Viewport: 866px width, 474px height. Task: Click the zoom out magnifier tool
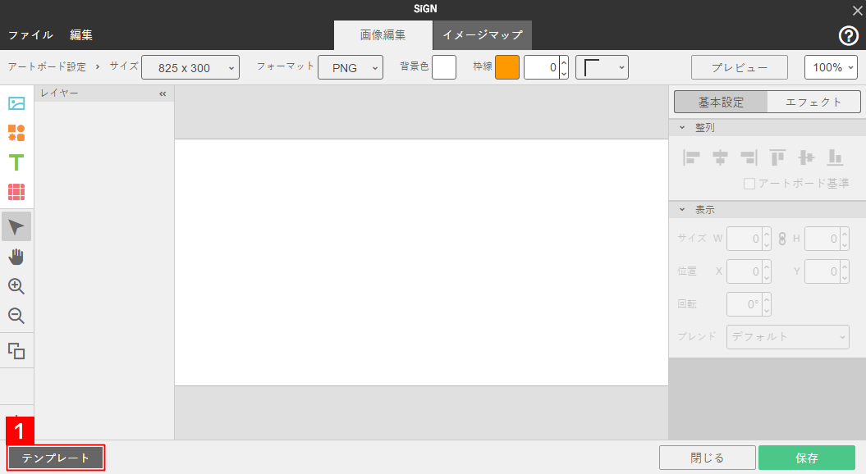coord(16,316)
